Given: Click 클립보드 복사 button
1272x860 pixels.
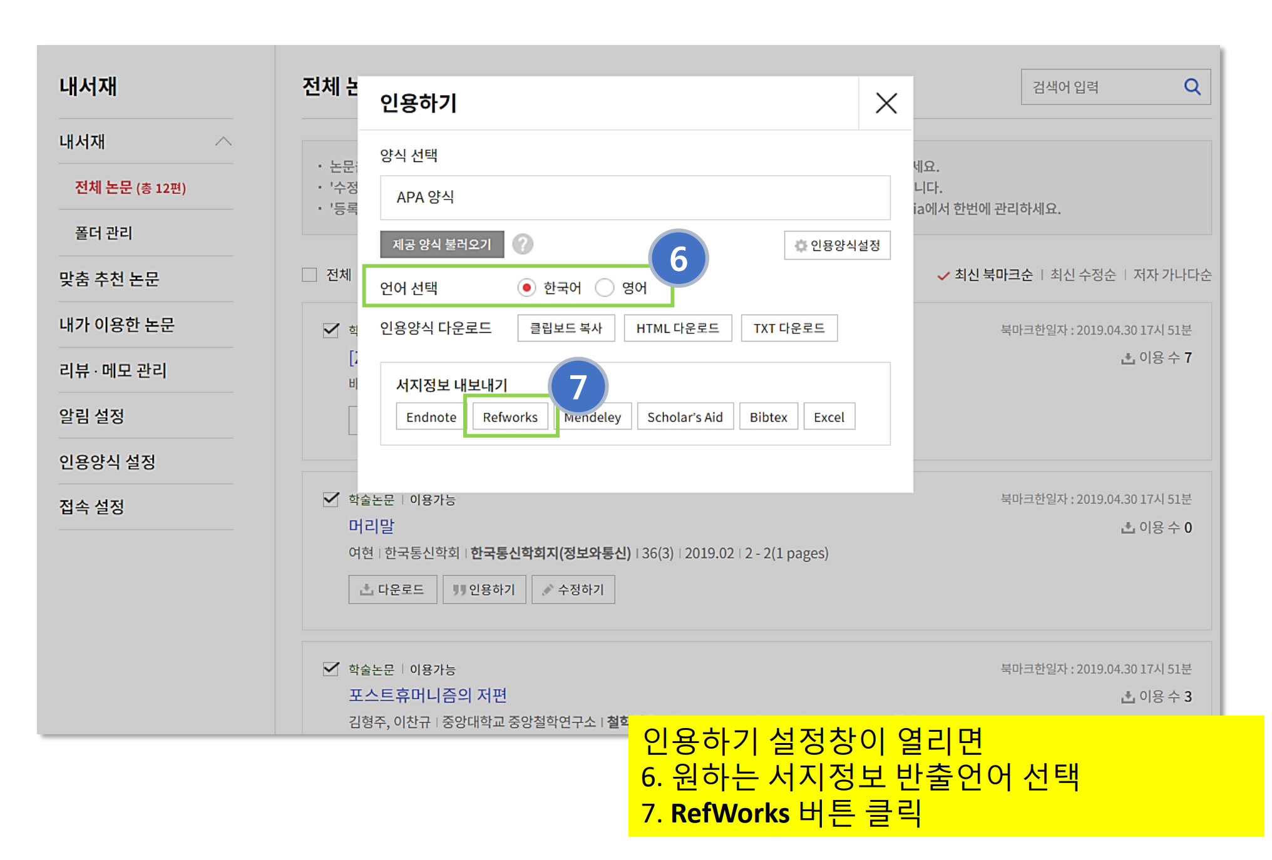Looking at the screenshot, I should tap(566, 328).
